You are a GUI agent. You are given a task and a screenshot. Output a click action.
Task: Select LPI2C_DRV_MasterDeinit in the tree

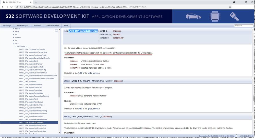click(x=29, y=61)
